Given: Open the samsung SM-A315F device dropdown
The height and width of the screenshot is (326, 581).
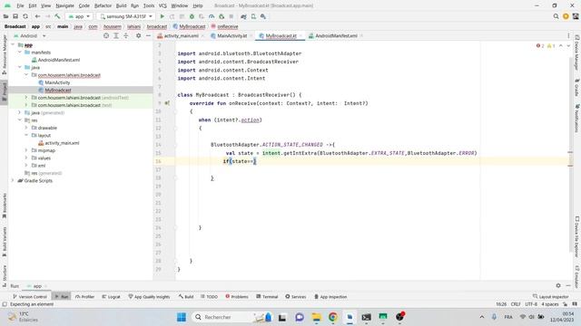Looking at the screenshot, I should pyautogui.click(x=126, y=16).
